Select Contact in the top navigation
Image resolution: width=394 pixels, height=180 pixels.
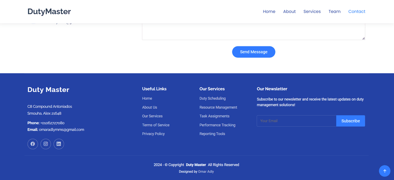point(357,12)
